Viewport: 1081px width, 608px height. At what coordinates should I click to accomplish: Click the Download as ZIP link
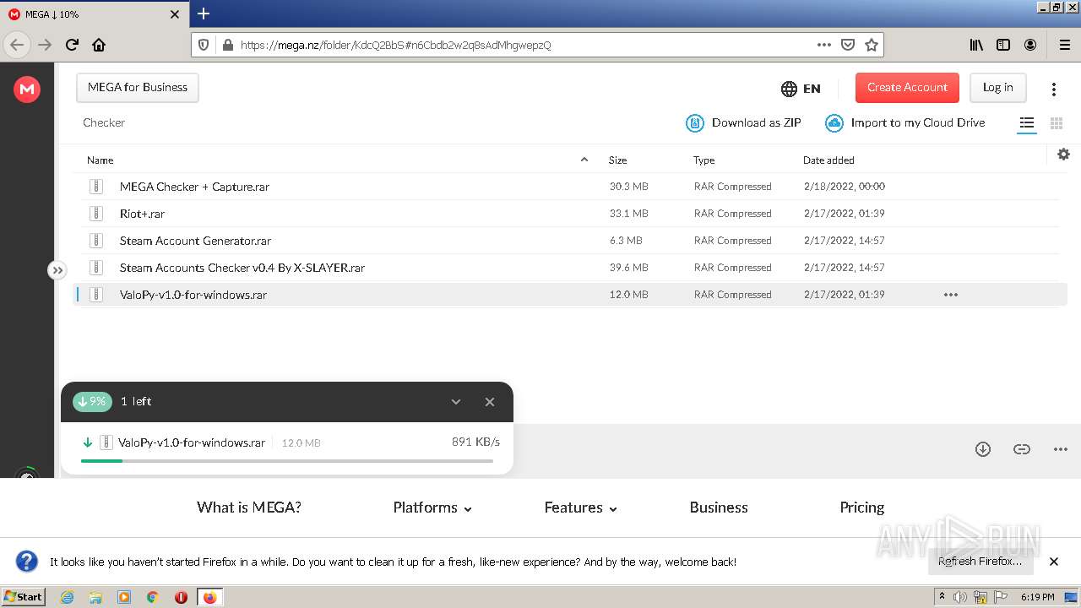(756, 123)
